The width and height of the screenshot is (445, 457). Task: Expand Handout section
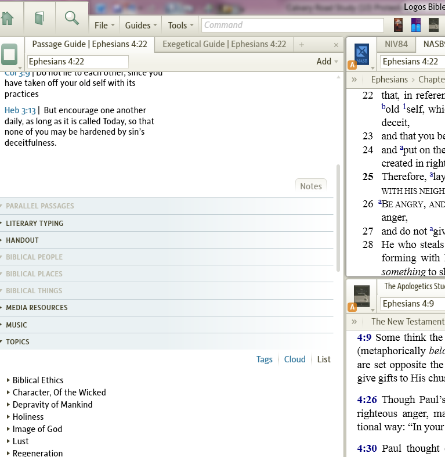[167, 240]
